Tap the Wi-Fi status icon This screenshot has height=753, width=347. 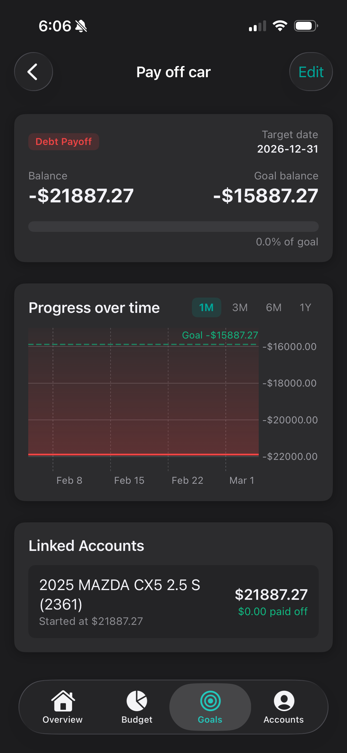(280, 26)
